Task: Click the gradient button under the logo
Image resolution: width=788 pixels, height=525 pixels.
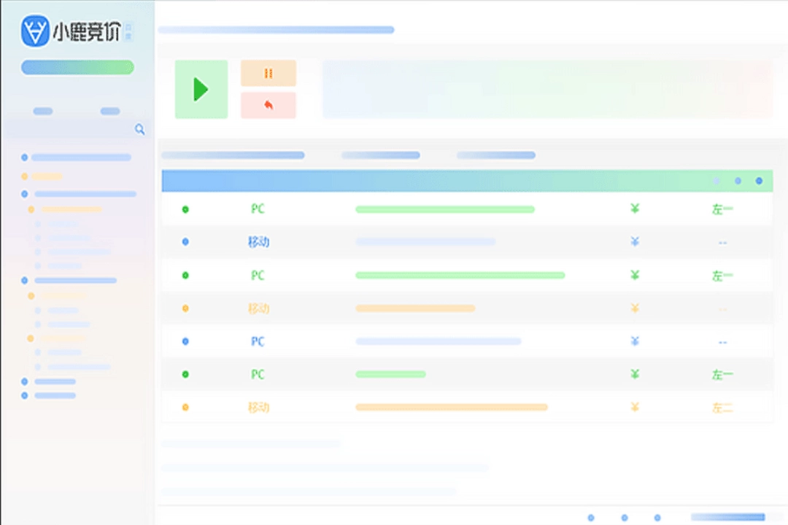Action: tap(77, 67)
